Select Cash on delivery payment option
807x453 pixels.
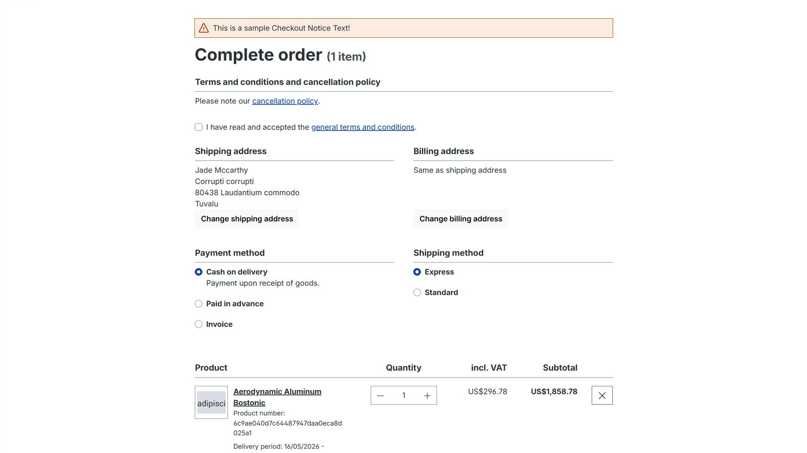[199, 272]
